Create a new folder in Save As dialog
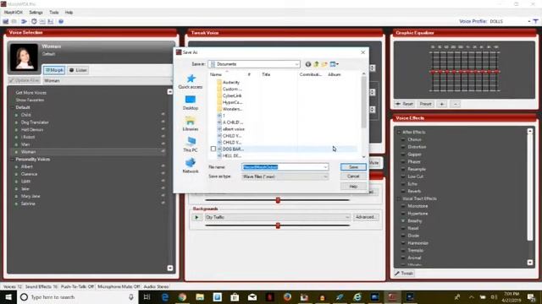This screenshot has height=304, width=542. click(x=324, y=64)
